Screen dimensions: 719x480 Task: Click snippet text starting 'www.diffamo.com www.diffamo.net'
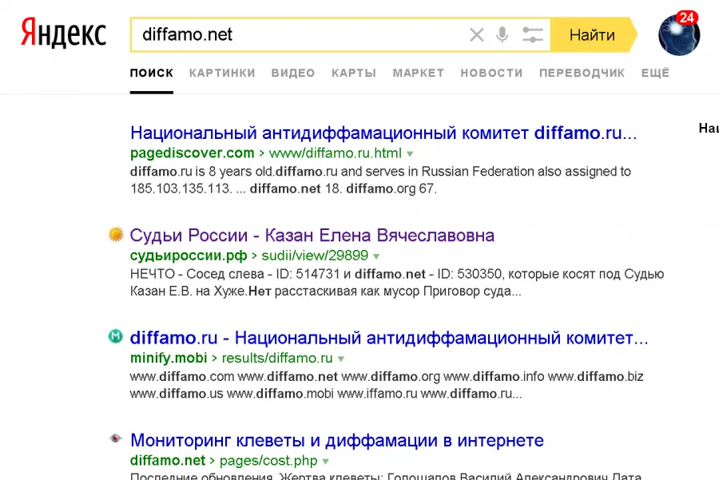click(387, 385)
